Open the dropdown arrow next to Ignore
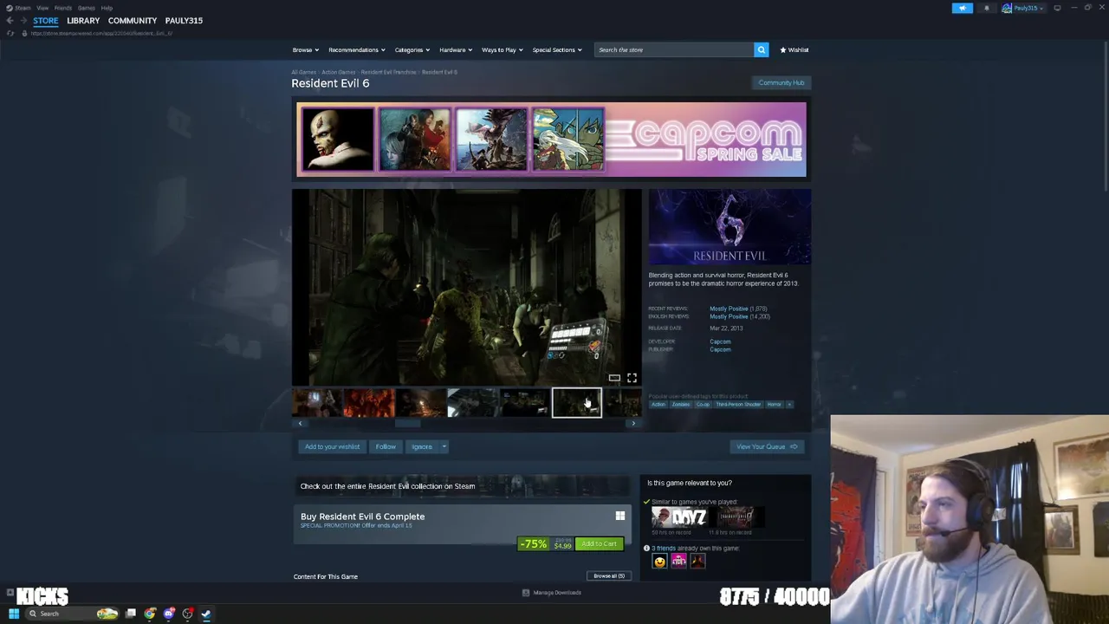This screenshot has width=1109, height=624. pos(444,446)
